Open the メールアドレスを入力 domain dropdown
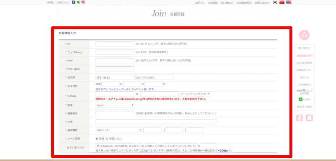The height and width of the screenshot is (161, 336). point(195,94)
